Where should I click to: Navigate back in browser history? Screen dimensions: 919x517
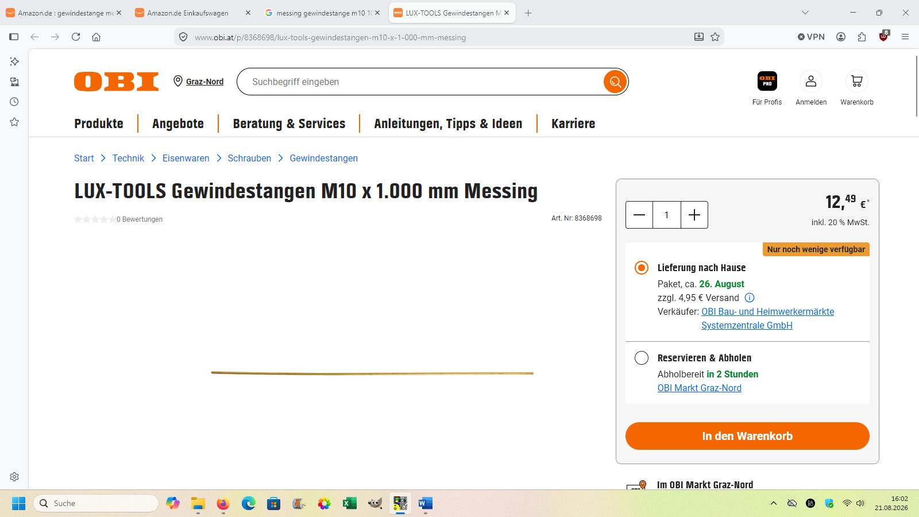point(34,37)
